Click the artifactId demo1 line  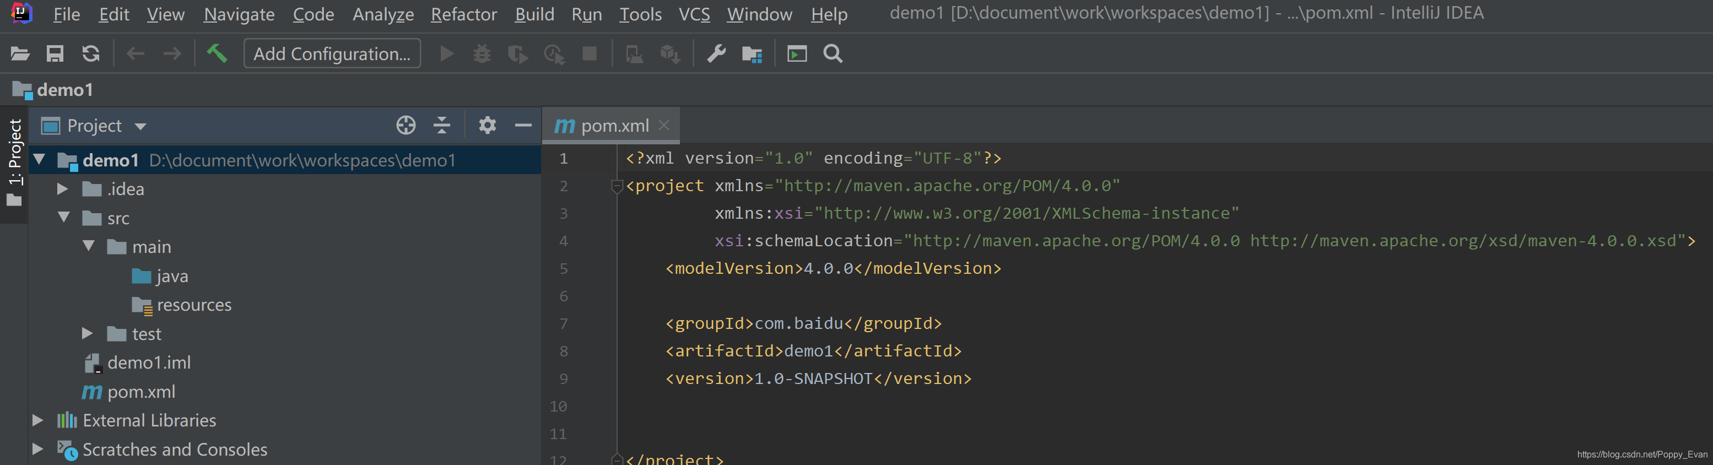pyautogui.click(x=813, y=352)
